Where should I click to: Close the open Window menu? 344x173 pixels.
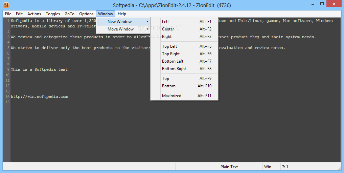point(106,14)
